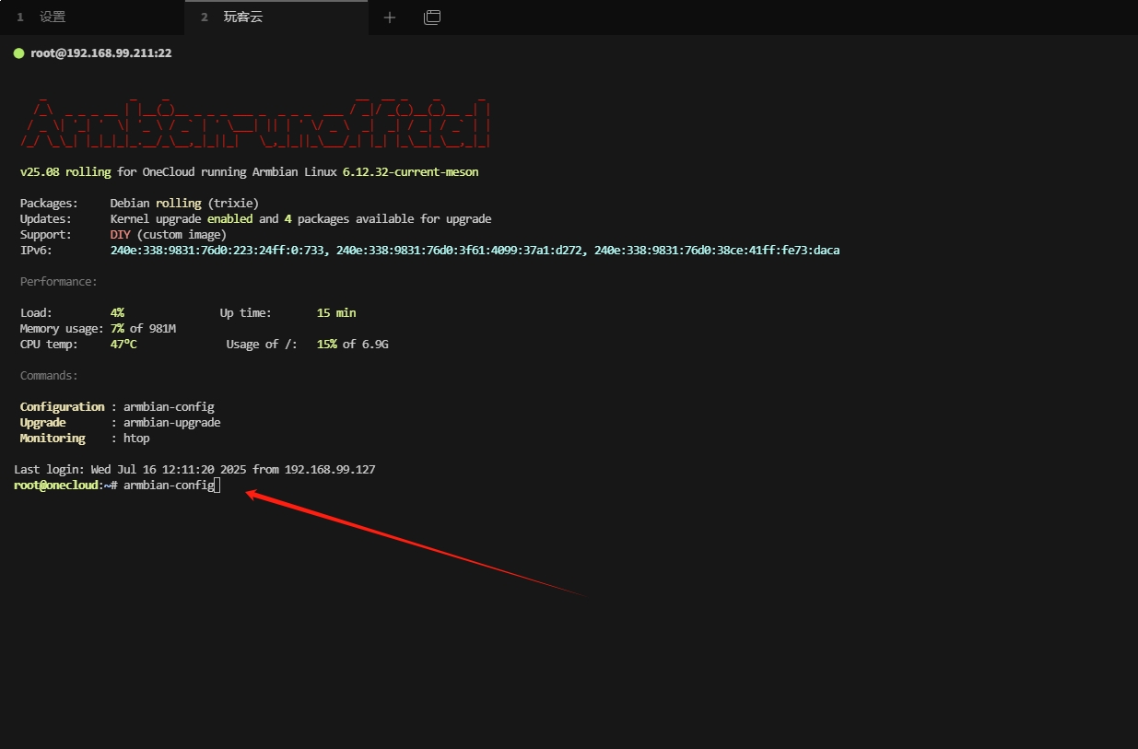Click the window layout icon beside plus
Viewport: 1138px width, 749px height.
click(432, 17)
